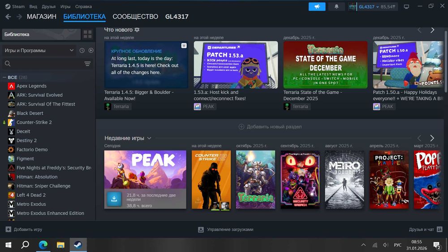Image resolution: width=448 pixels, height=252 pixels.
Task: Launch Microsoft Edge from taskbar
Action: 43,245
